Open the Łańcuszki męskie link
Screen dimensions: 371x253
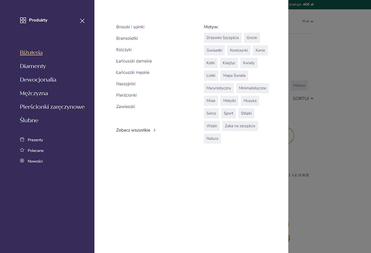[x=133, y=72]
